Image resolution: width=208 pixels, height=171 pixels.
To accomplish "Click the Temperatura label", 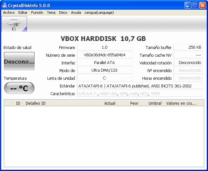I will pyautogui.click(x=15, y=78).
